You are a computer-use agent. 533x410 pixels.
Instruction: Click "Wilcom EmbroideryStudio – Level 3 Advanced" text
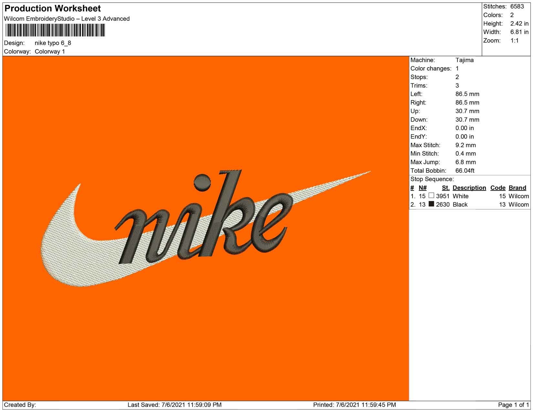point(67,19)
